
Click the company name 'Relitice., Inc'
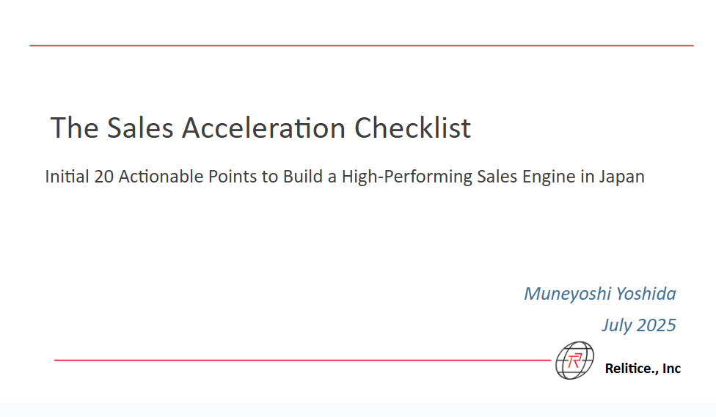tap(643, 368)
